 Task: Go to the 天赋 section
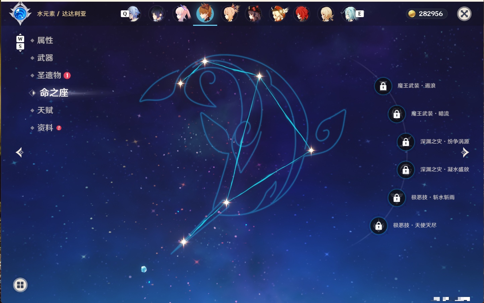pos(45,110)
